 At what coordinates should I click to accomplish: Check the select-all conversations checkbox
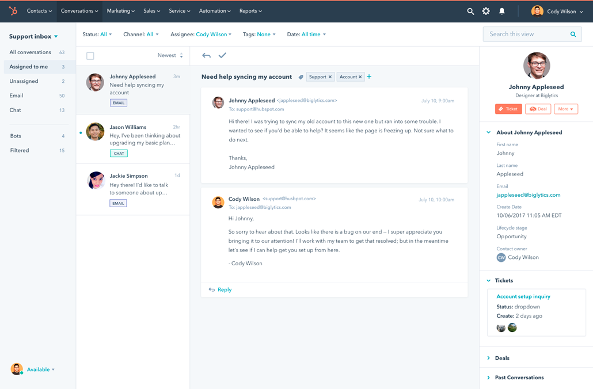[90, 55]
